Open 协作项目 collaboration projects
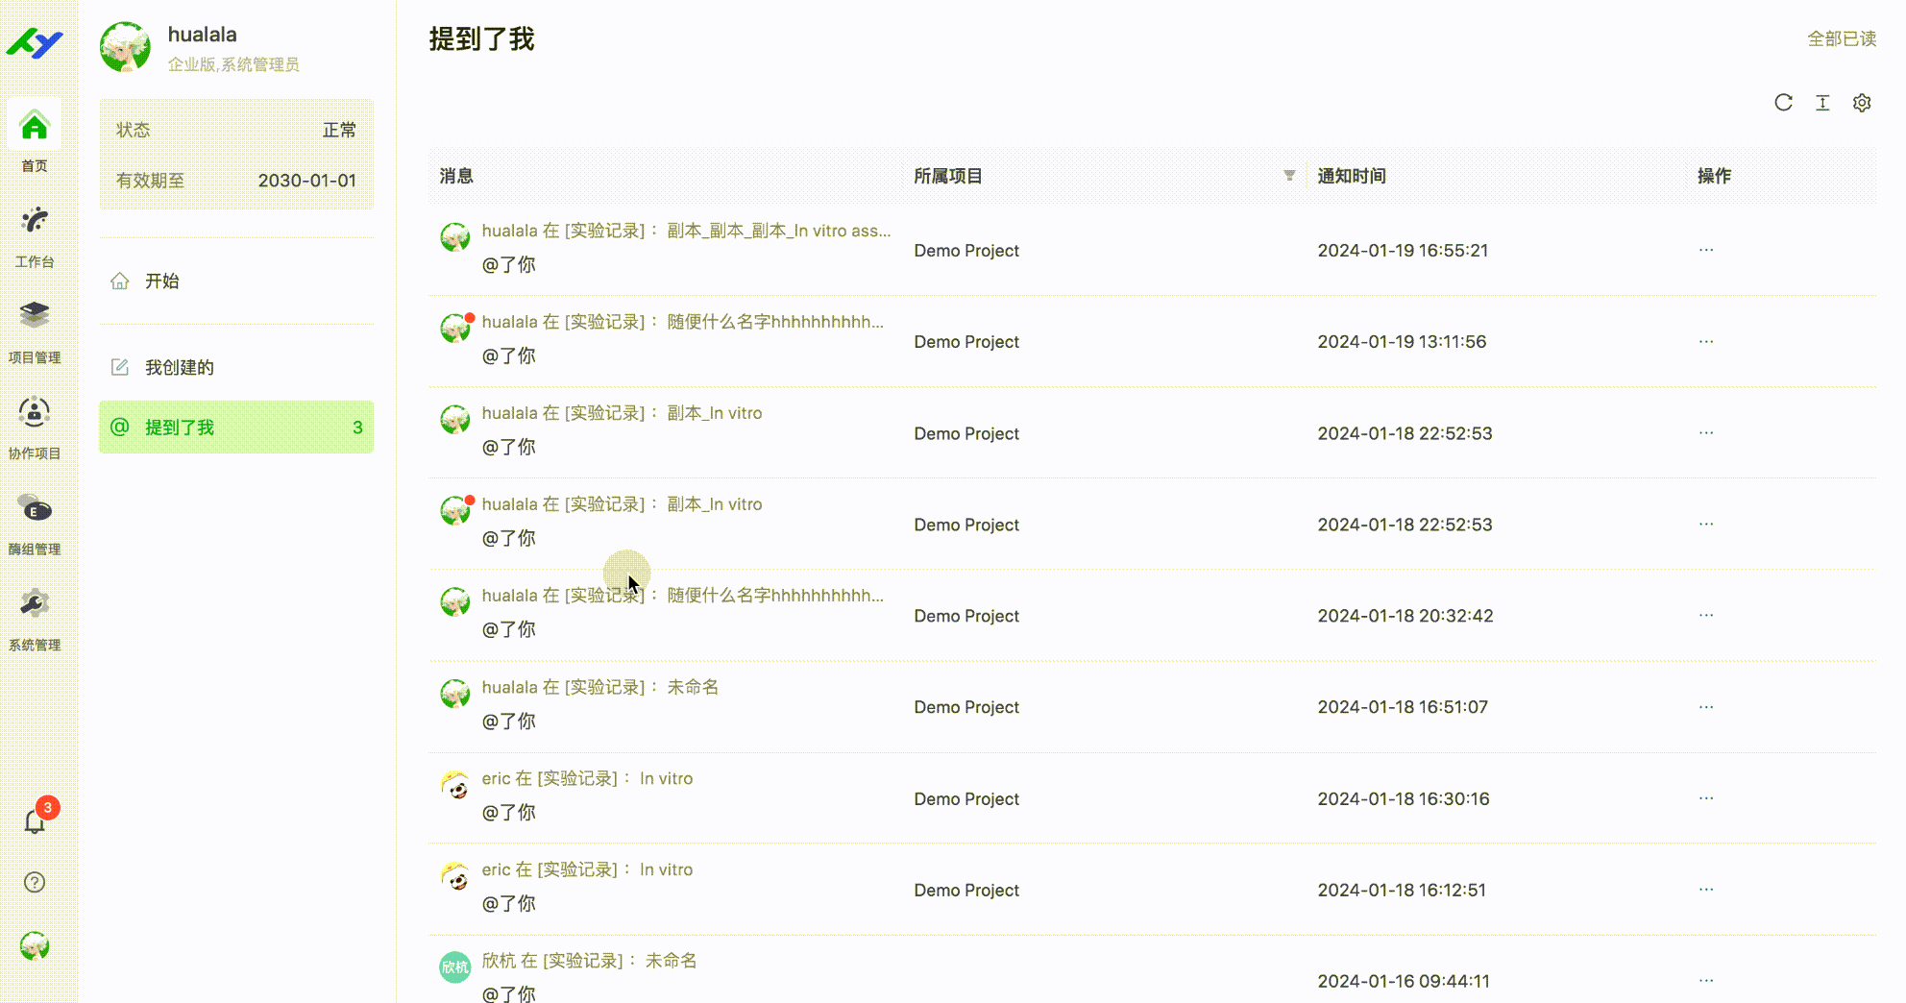This screenshot has width=1906, height=1003. [35, 413]
